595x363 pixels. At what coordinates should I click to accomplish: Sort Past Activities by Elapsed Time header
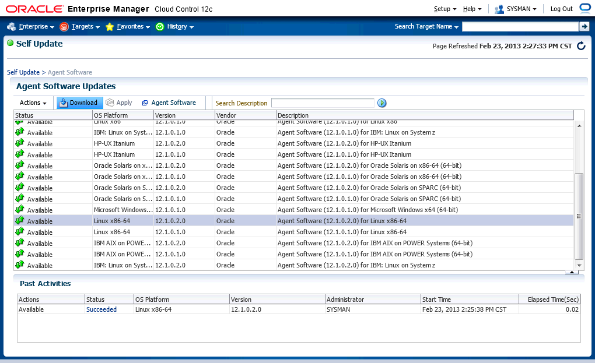[549, 299]
